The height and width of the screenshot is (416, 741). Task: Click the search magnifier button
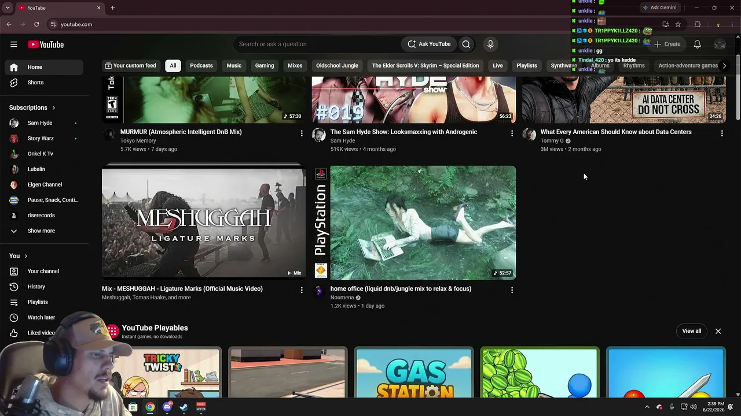(x=466, y=44)
